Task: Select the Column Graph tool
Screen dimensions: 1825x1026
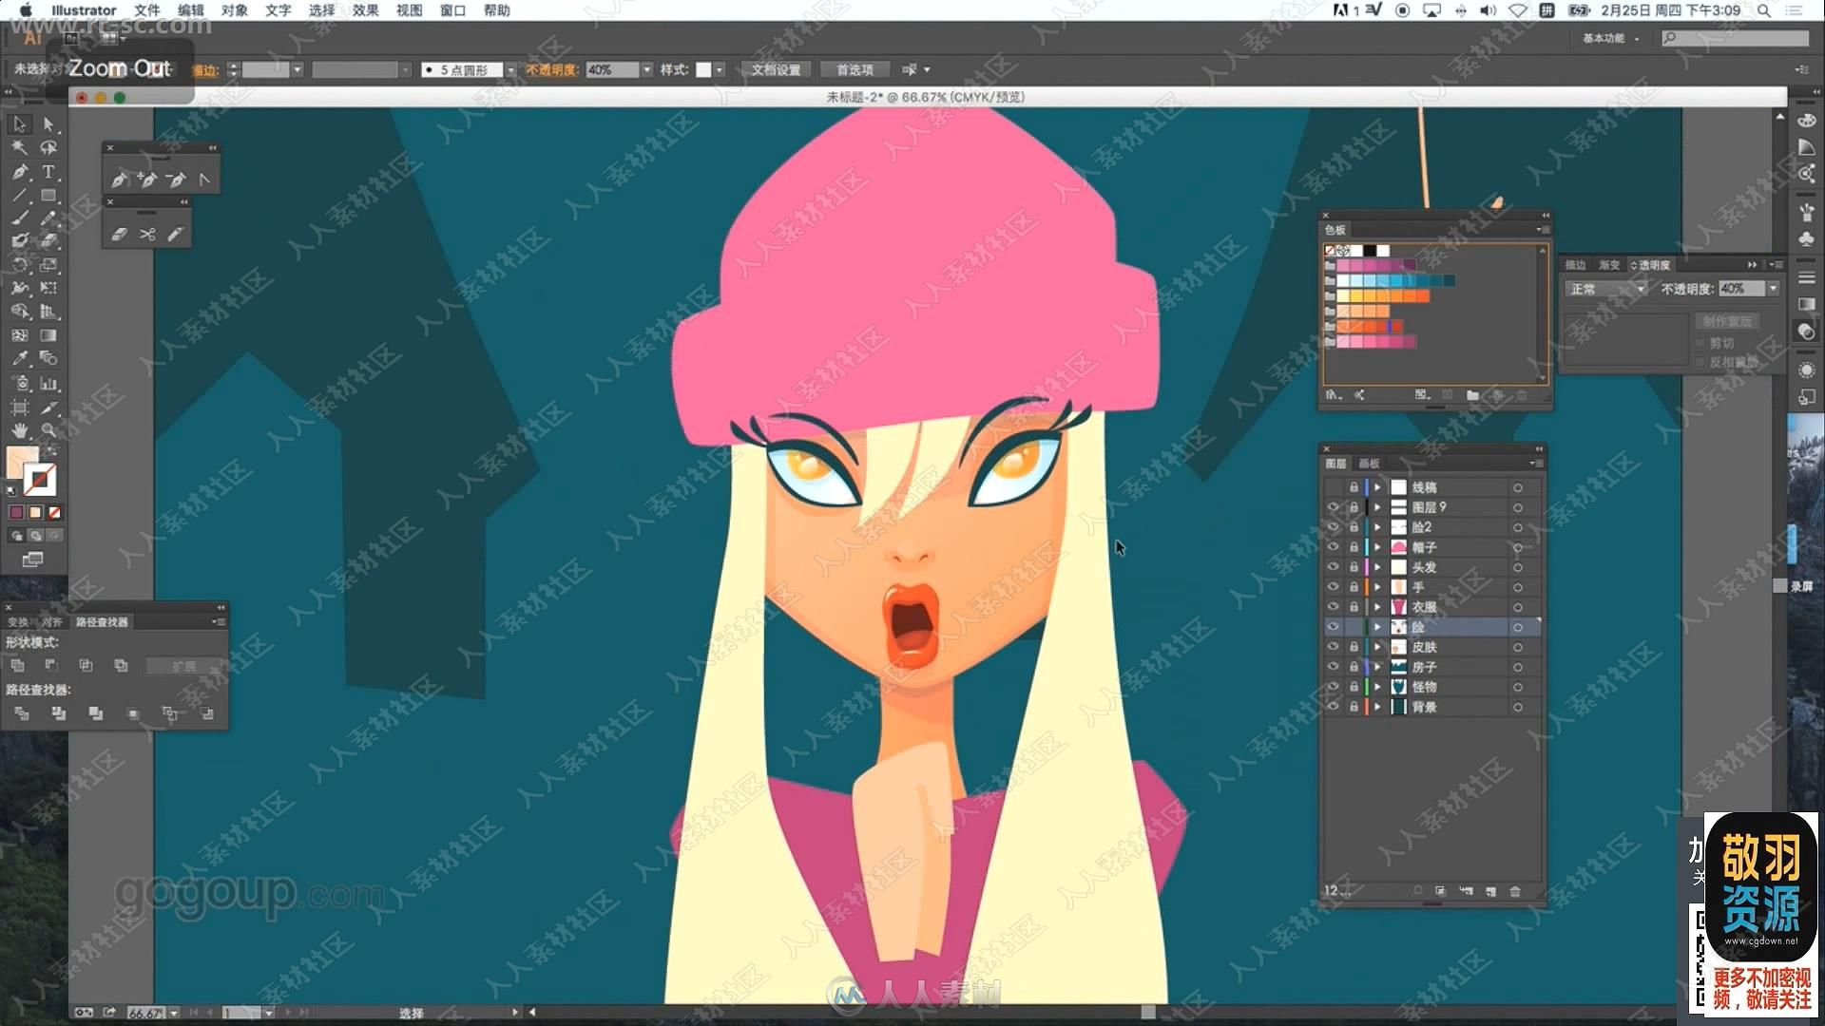Action: (x=48, y=383)
